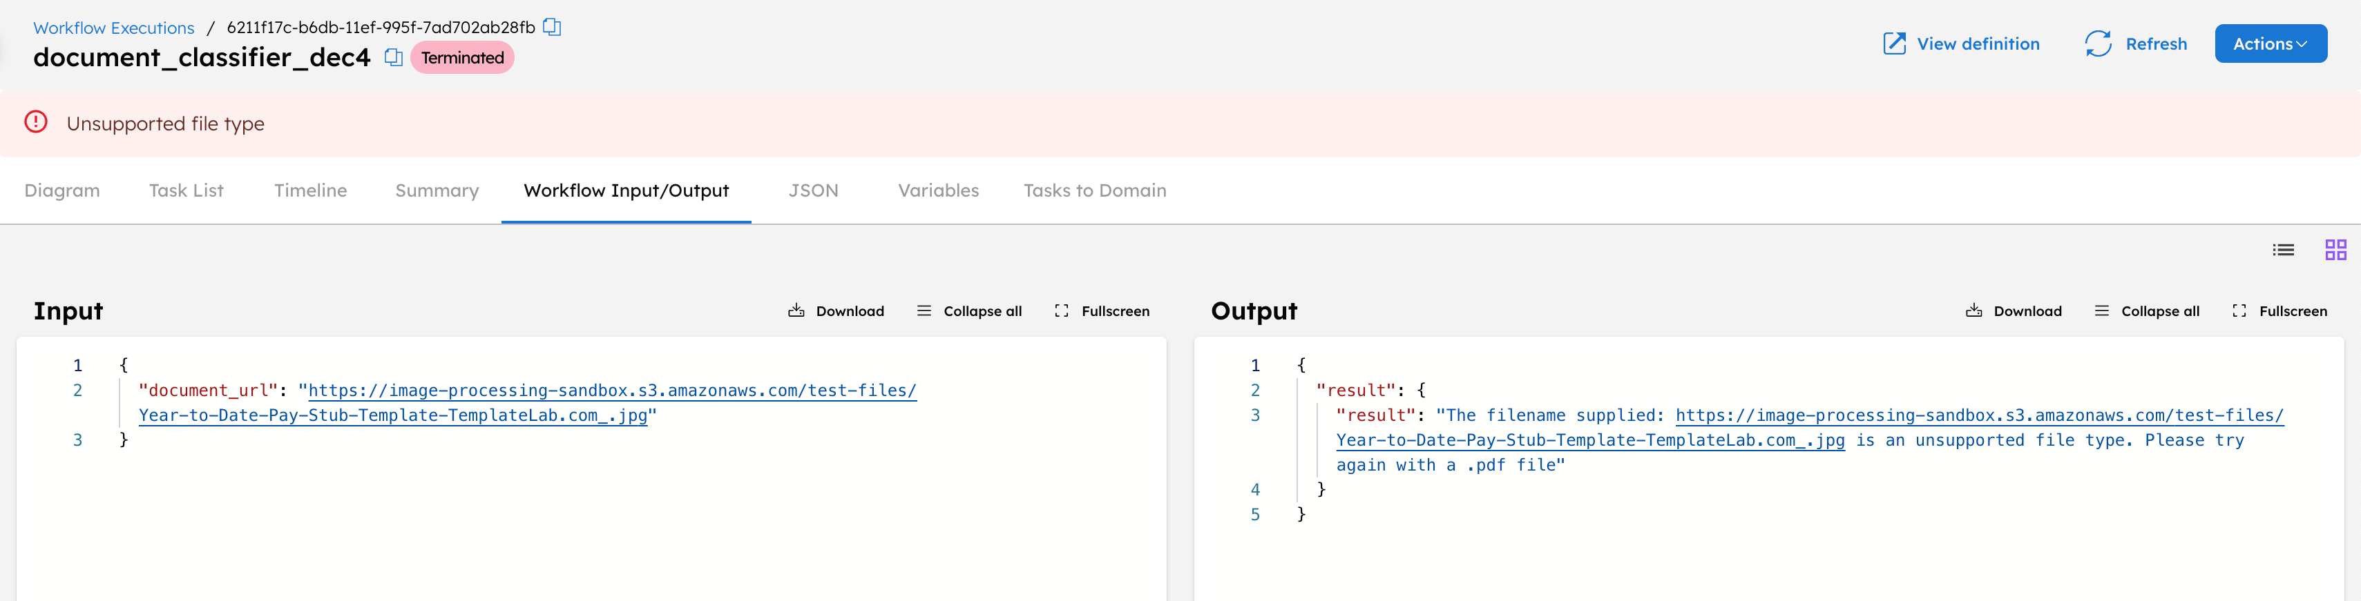Click the View definition external link icon
2361x601 pixels.
point(1893,44)
